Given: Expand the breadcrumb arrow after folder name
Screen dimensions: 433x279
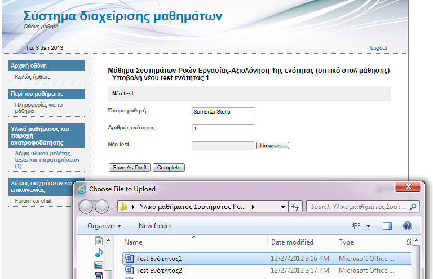Looking at the screenshot, I should point(253,207).
